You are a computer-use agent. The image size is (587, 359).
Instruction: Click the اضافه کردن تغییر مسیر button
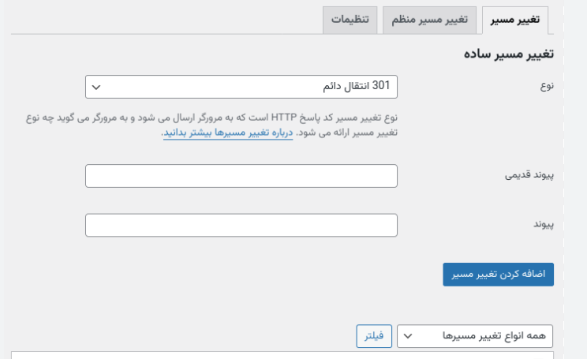tap(499, 275)
